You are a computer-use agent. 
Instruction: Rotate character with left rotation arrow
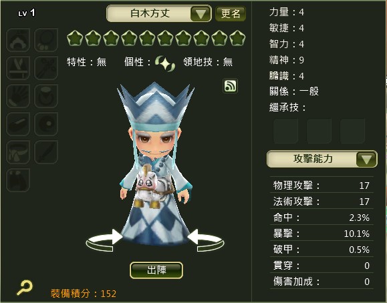click(x=104, y=240)
